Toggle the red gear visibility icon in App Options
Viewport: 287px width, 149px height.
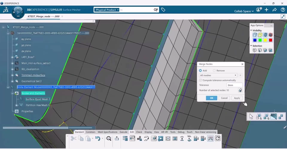271,35
